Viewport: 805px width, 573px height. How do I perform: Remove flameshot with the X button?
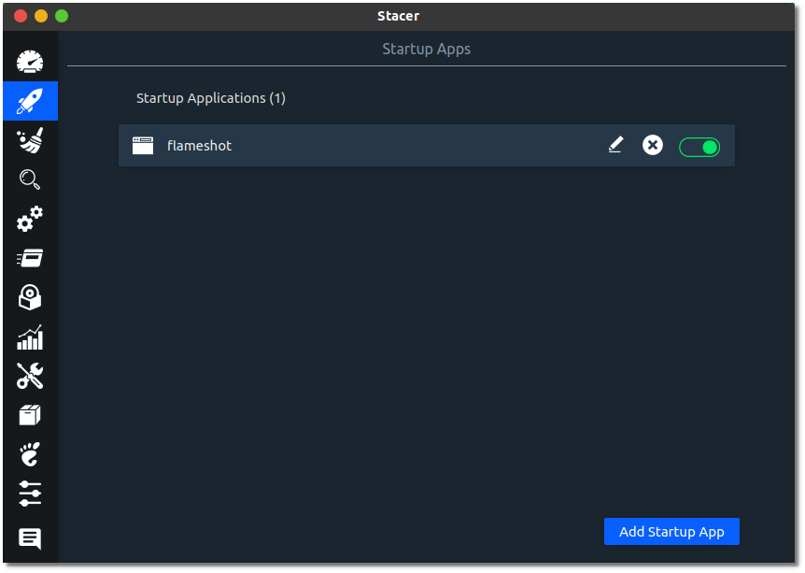coord(652,145)
